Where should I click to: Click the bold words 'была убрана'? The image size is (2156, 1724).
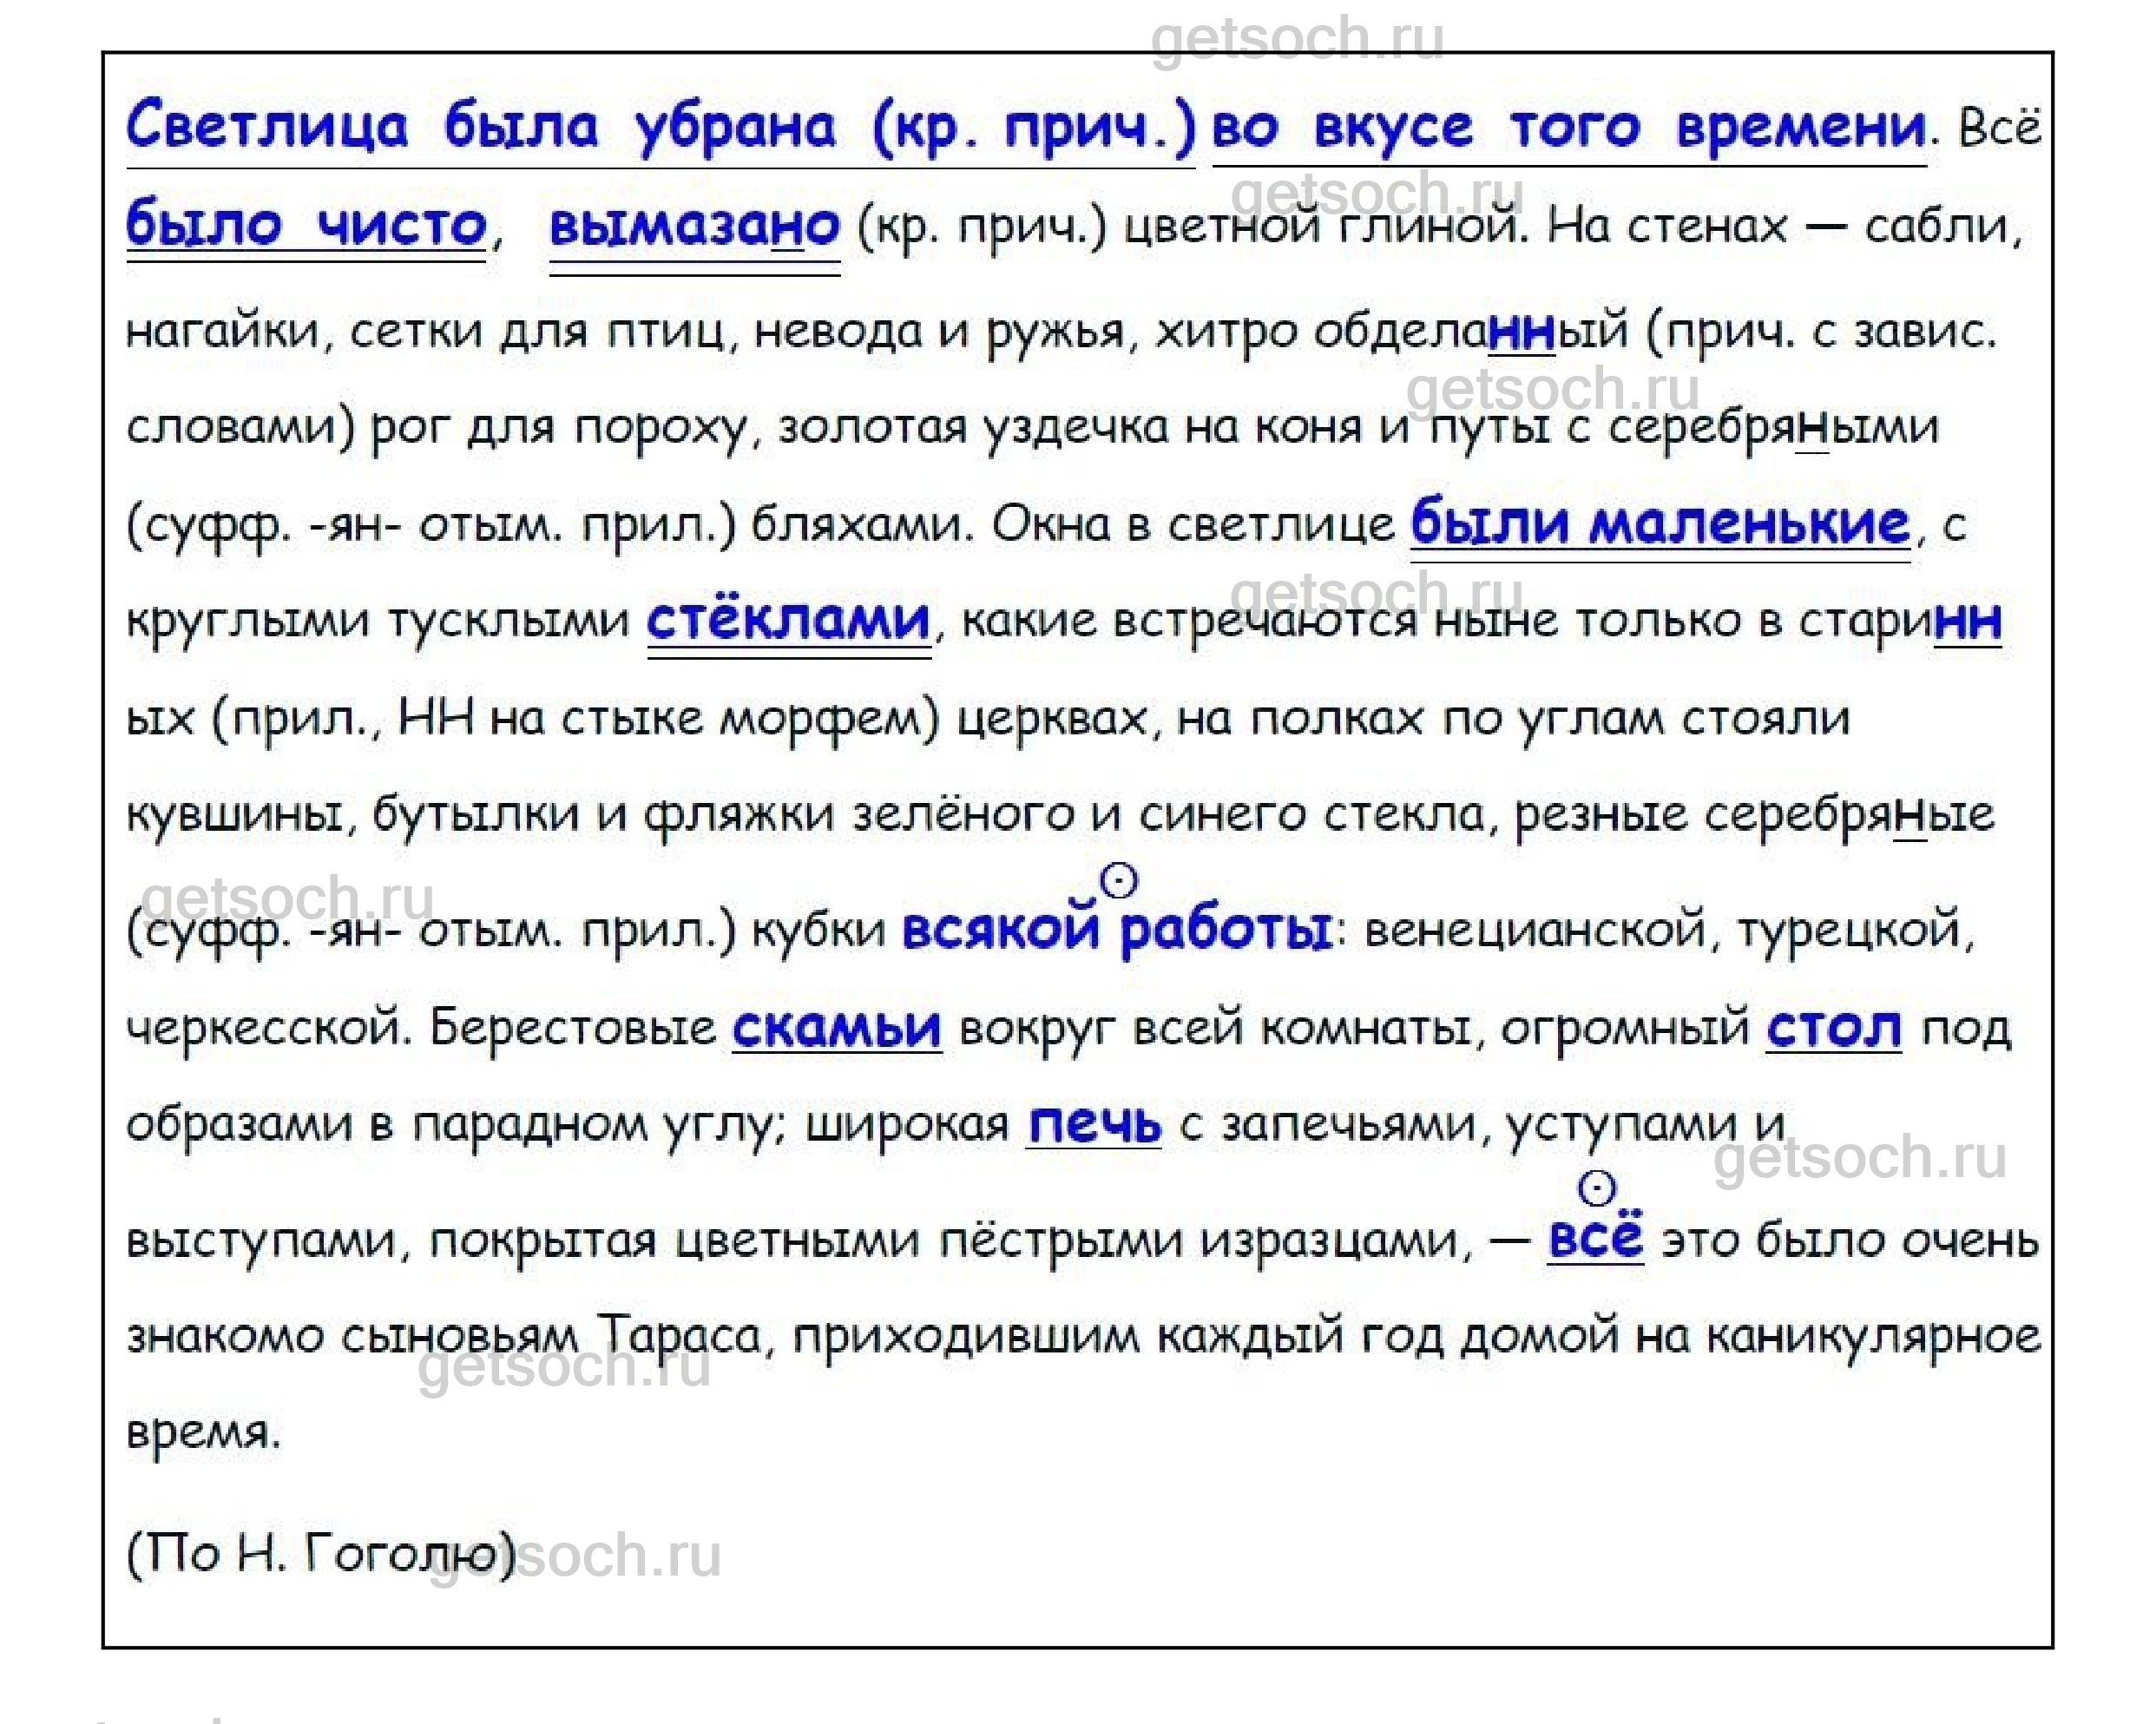[640, 128]
